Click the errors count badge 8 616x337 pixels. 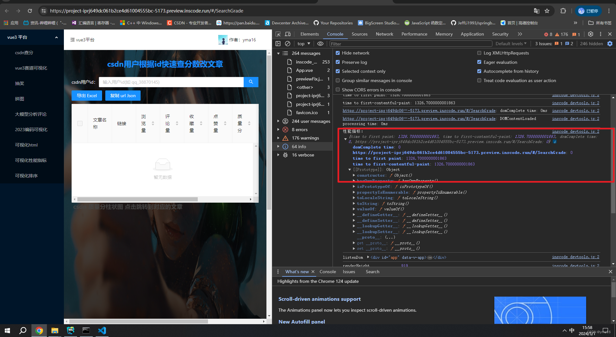click(x=548, y=34)
